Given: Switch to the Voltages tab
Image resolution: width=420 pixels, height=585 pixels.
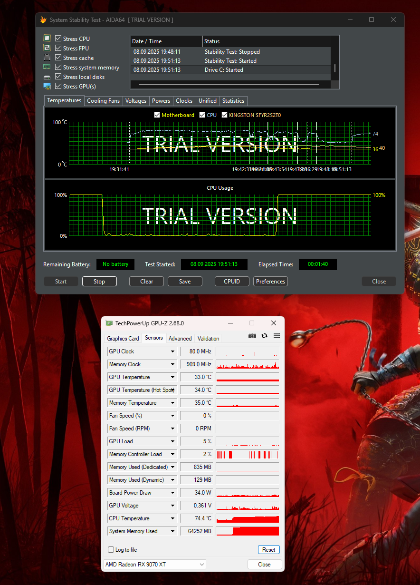Looking at the screenshot, I should coord(136,101).
